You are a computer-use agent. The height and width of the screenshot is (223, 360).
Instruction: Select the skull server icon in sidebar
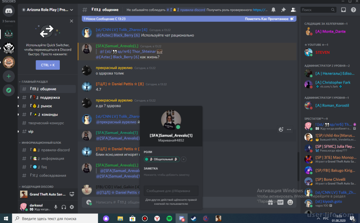(x=9, y=48)
